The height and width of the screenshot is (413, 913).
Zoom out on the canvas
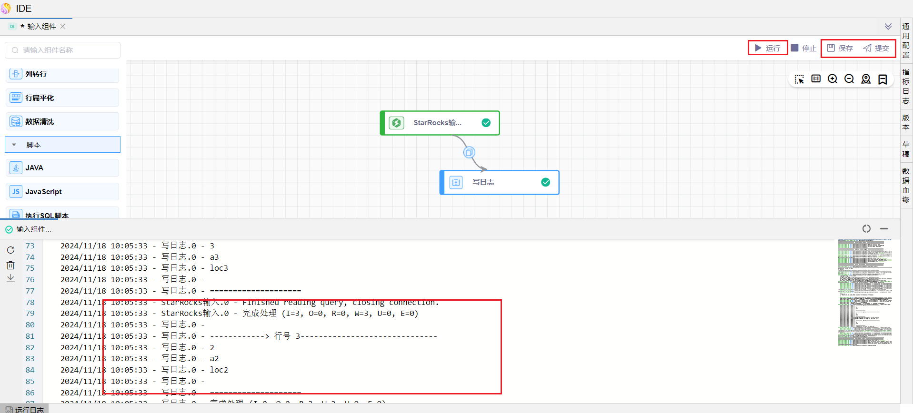(x=849, y=79)
